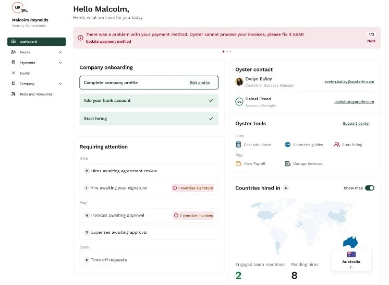Click the 1 overdue signature badge

tap(193, 188)
